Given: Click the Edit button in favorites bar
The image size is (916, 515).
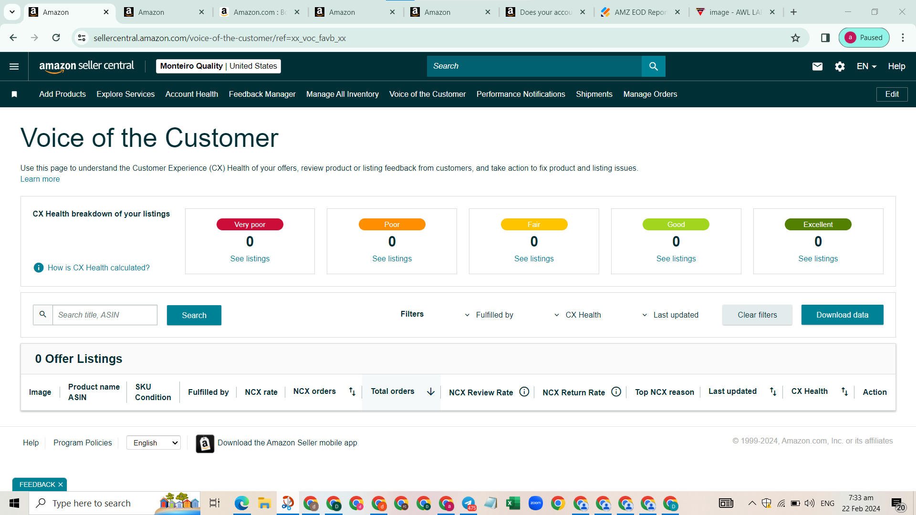Looking at the screenshot, I should click(892, 94).
